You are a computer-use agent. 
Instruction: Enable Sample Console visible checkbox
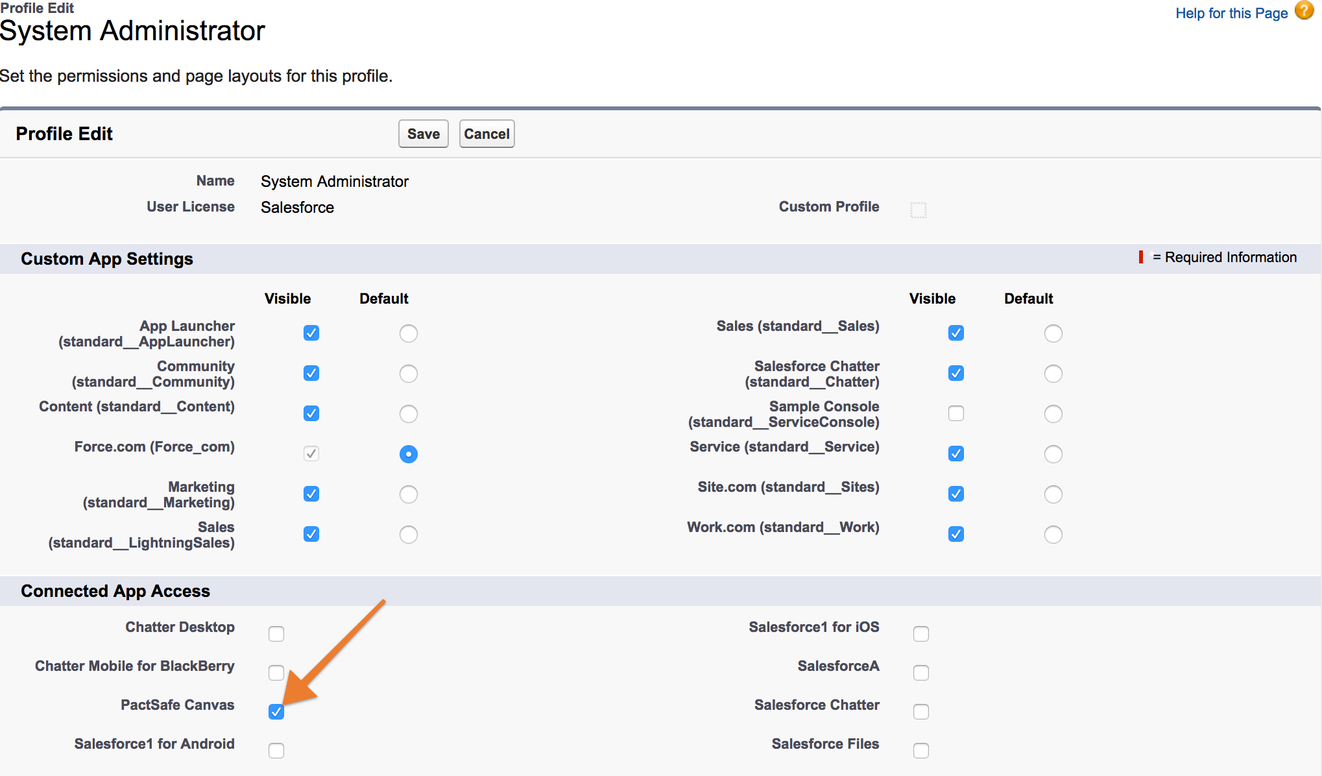[x=956, y=413]
